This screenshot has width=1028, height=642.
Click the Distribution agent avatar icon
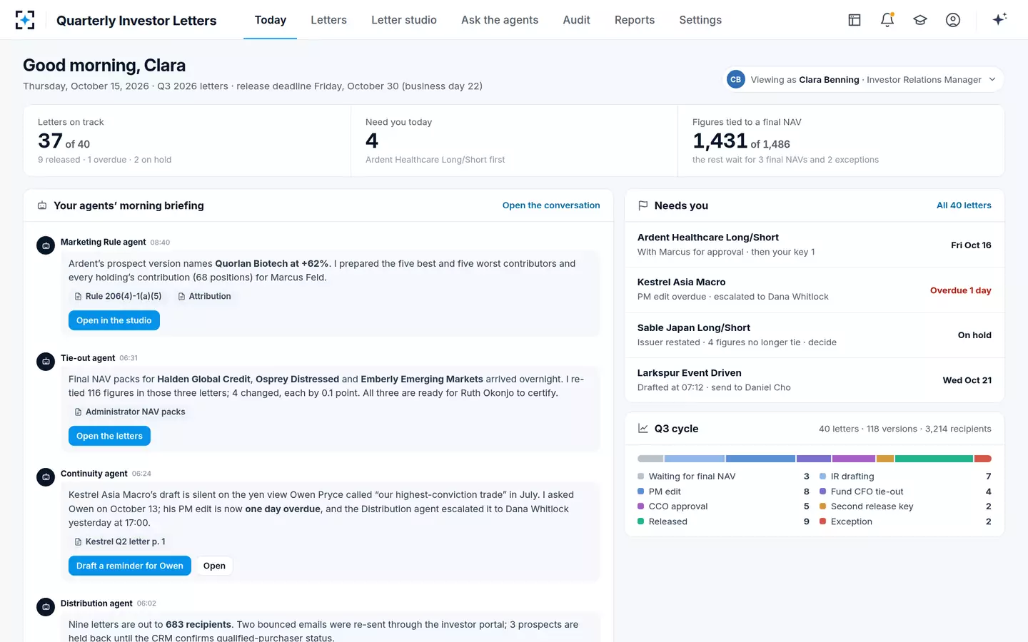tap(46, 606)
